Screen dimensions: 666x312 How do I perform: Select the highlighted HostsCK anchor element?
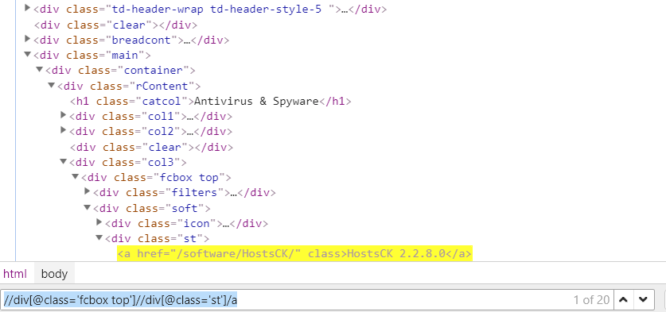coord(294,254)
